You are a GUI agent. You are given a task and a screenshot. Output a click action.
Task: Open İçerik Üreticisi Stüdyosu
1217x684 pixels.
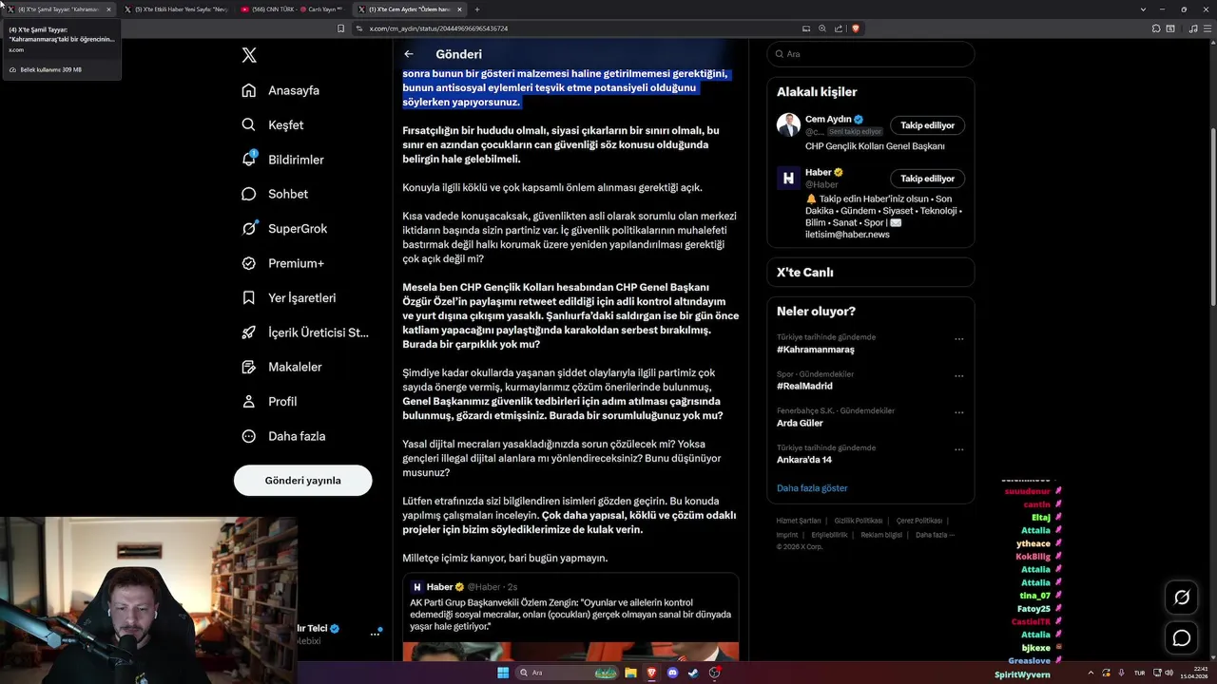tap(305, 332)
